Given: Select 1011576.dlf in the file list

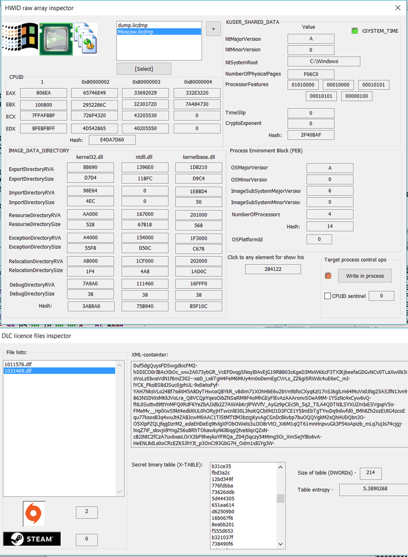Looking at the screenshot, I should 59,364.
